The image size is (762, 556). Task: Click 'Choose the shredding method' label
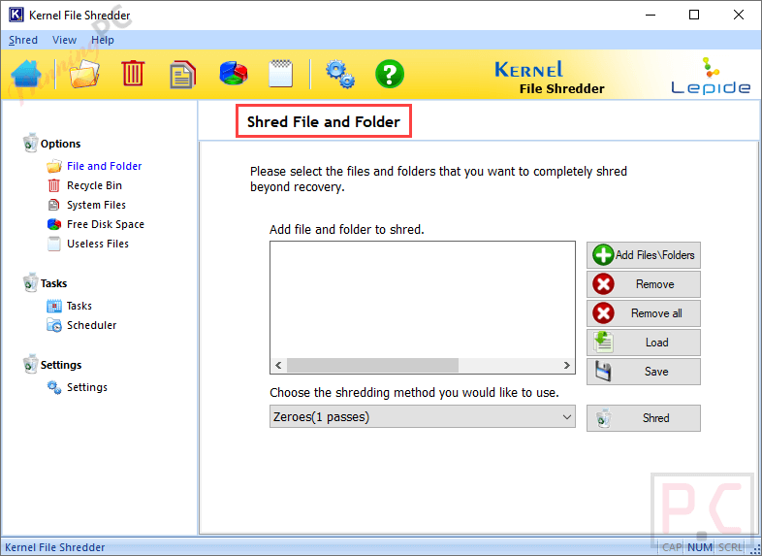click(x=414, y=393)
